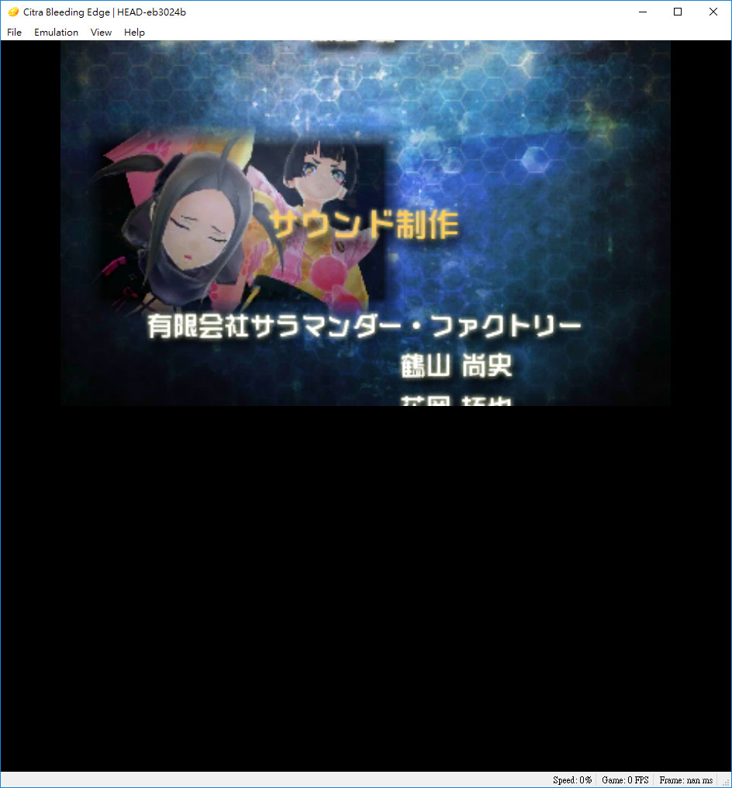732x788 pixels.
Task: Click the character portrait image in credits
Action: point(240,221)
